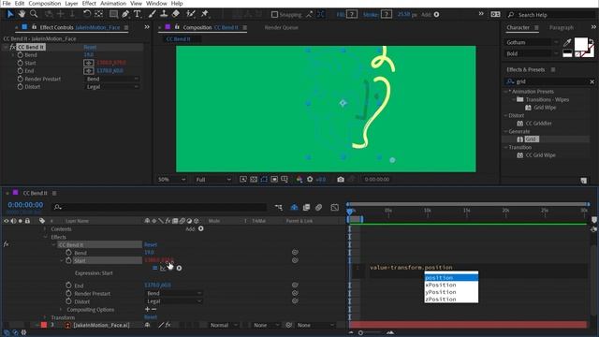This screenshot has height=337, width=599.
Task: Select the Type tool
Action: tap(138, 14)
